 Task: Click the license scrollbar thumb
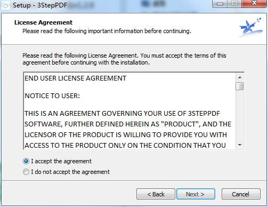click(240, 86)
